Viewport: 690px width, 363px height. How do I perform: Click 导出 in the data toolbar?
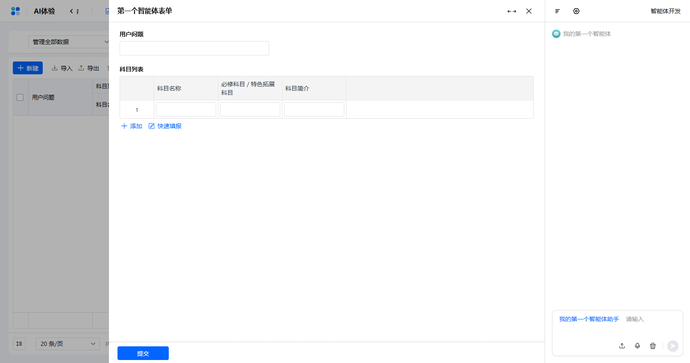(x=89, y=68)
